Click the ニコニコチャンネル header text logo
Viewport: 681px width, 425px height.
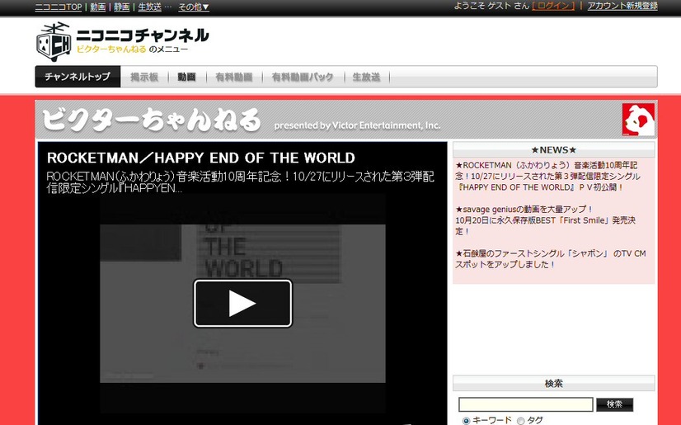143,35
